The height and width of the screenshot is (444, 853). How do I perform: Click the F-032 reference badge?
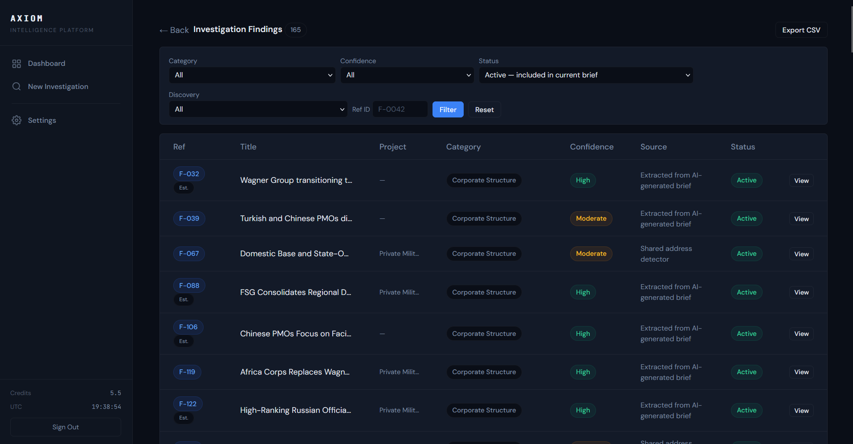tap(189, 174)
